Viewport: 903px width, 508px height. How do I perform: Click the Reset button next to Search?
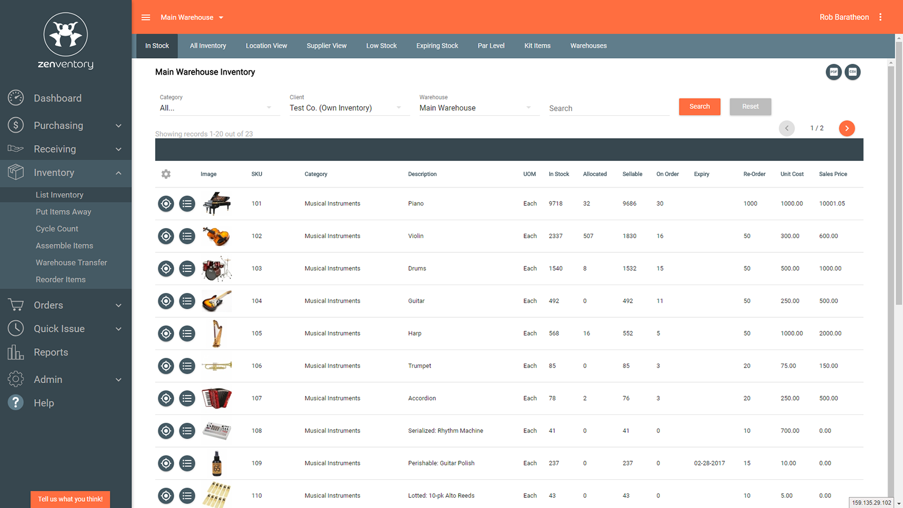750,107
